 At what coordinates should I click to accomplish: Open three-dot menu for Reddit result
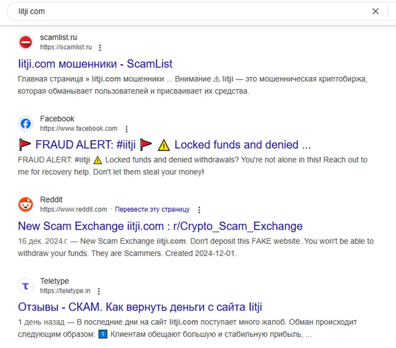pos(199,210)
